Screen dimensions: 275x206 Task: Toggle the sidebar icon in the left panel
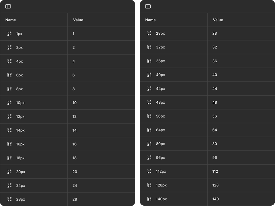8,6
